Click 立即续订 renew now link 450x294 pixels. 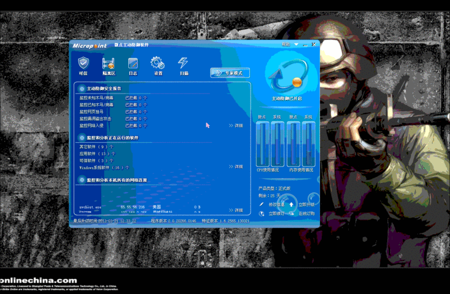click(x=276, y=213)
